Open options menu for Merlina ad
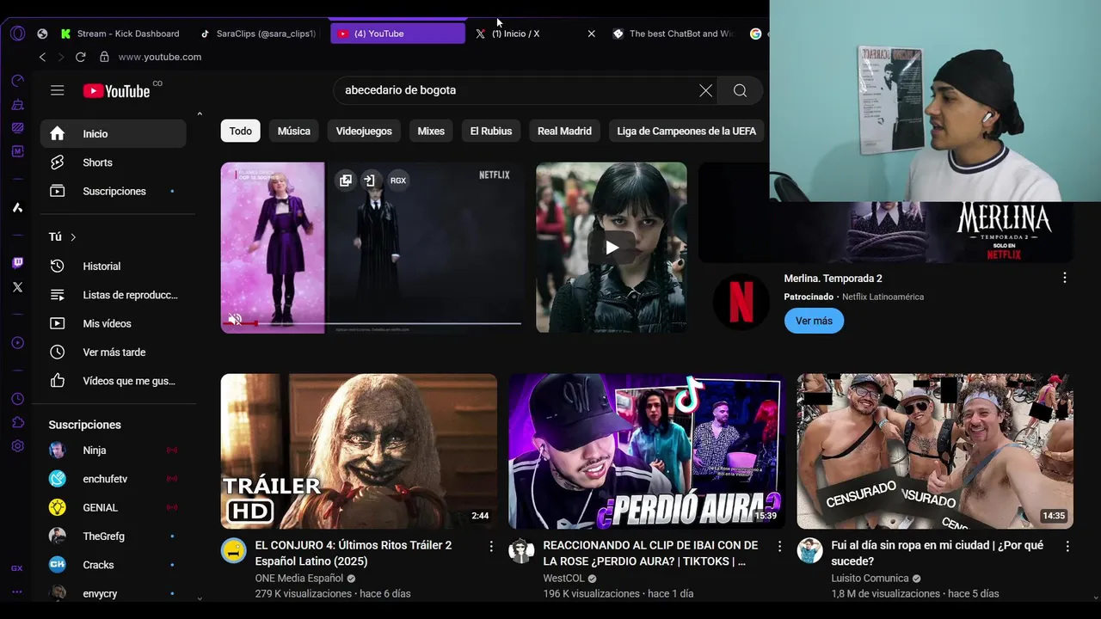This screenshot has width=1101, height=619. 1065,278
